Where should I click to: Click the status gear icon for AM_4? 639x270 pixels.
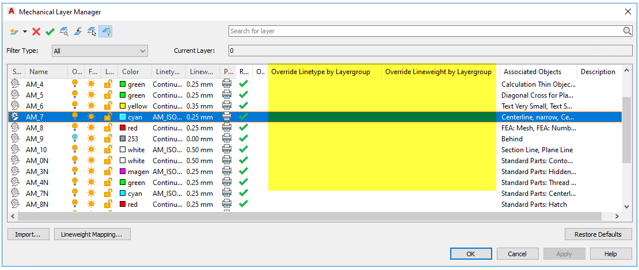point(14,84)
